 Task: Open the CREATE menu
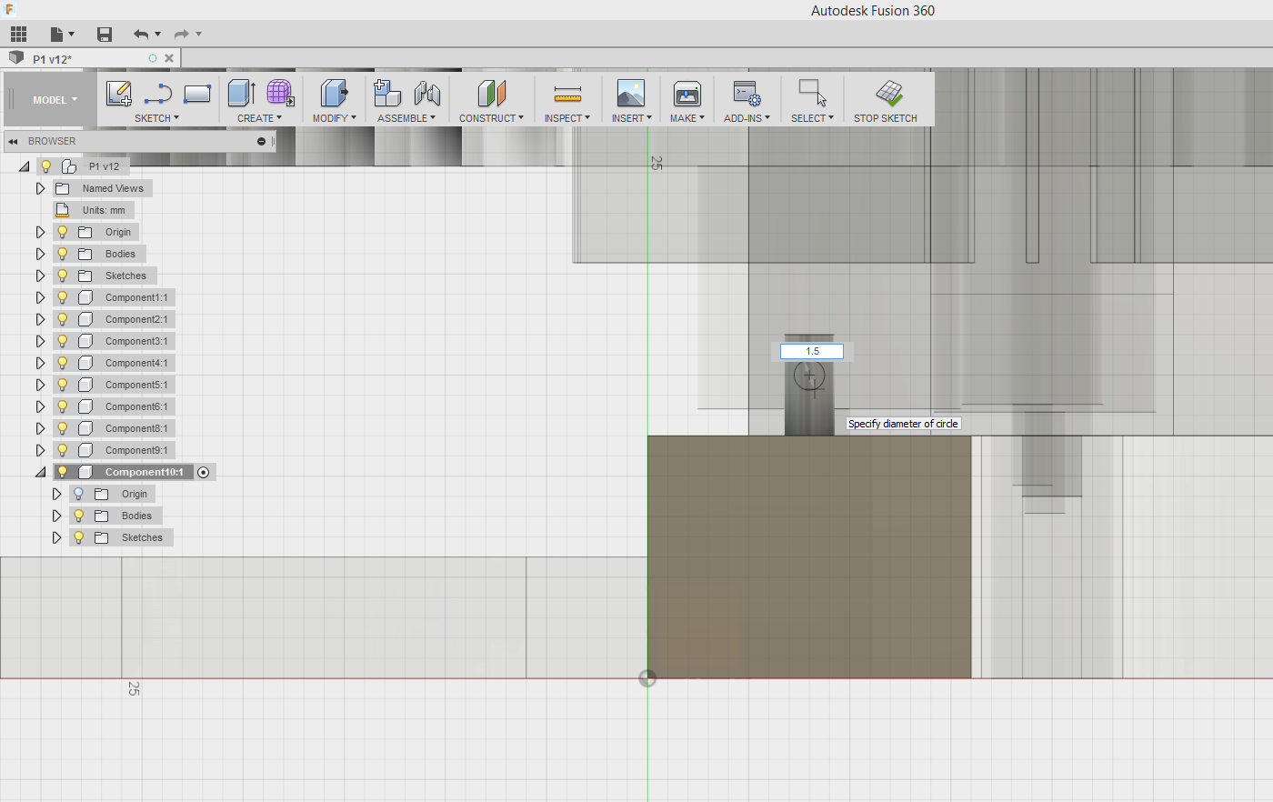pyautogui.click(x=260, y=118)
